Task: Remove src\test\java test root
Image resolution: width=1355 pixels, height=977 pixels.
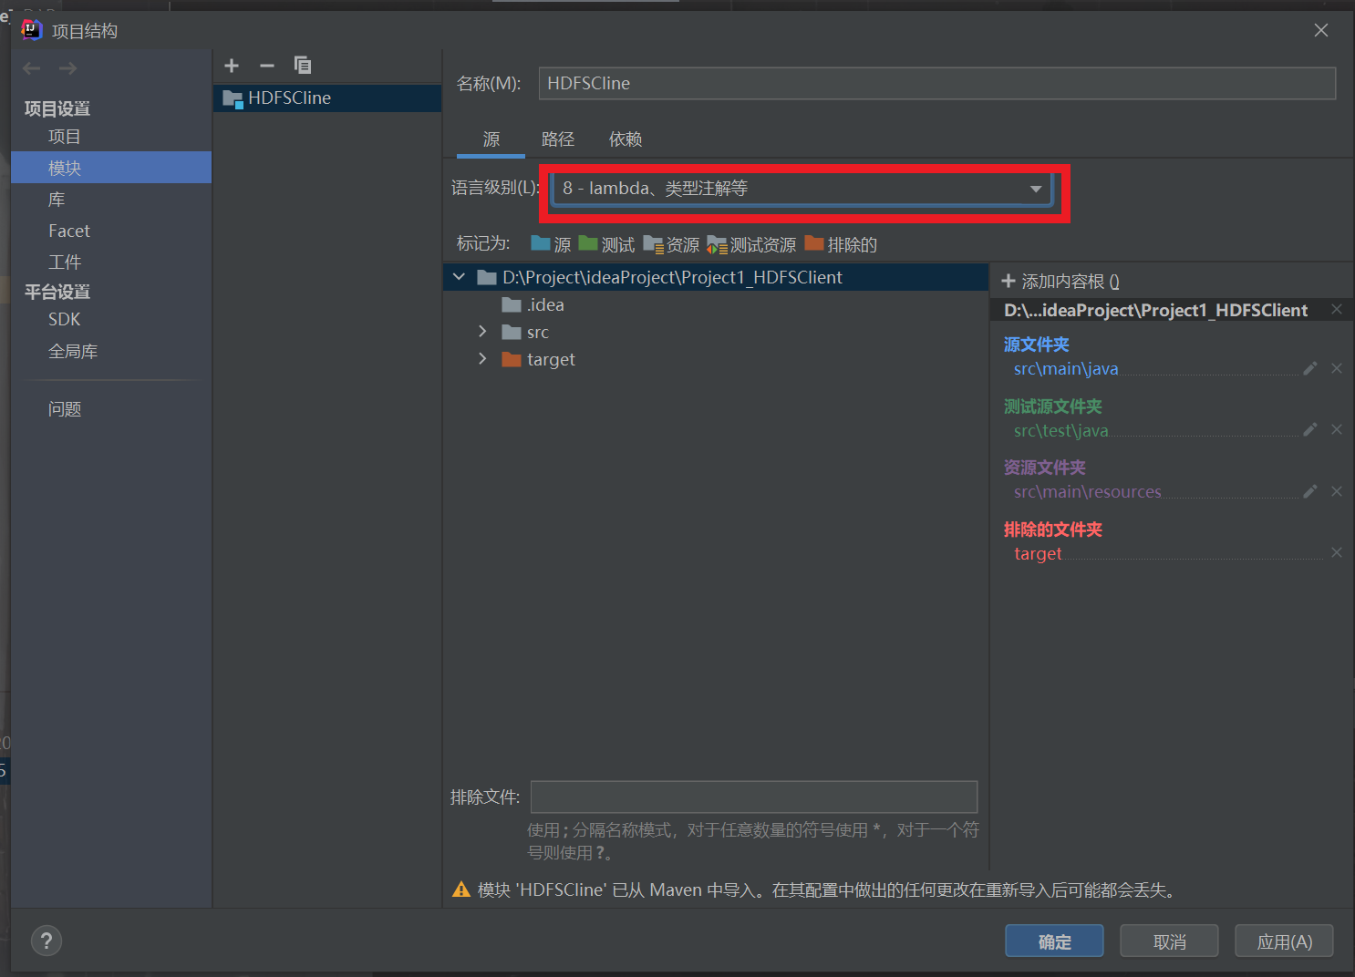Action: tap(1337, 429)
